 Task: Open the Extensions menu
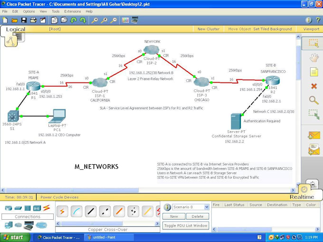pos(73,11)
